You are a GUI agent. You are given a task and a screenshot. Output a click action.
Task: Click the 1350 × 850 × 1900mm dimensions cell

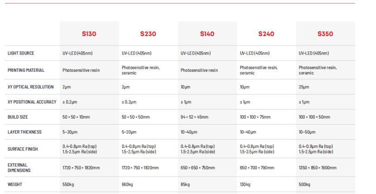(x=317, y=167)
